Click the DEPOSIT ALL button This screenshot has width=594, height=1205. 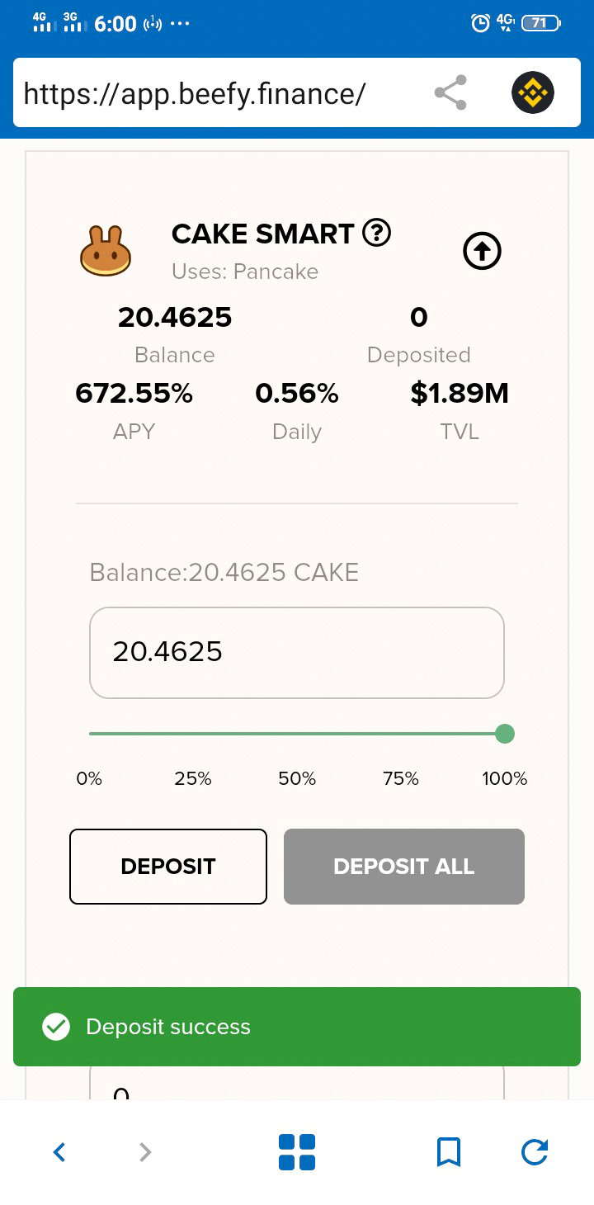(404, 867)
